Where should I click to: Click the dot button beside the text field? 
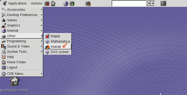pyautogui.click(x=149, y=3)
